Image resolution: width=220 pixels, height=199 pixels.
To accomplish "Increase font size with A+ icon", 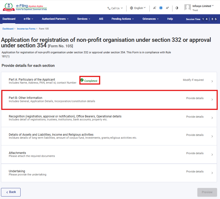I will (167, 8).
